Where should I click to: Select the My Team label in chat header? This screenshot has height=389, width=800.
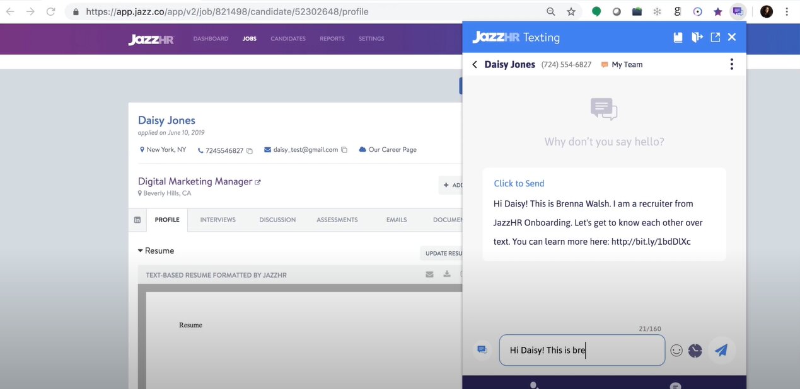tap(626, 64)
